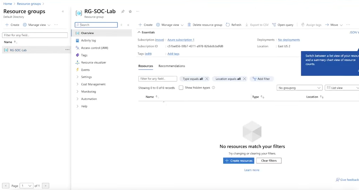
Task: Remove the Type equals all filter
Action: 207,79
